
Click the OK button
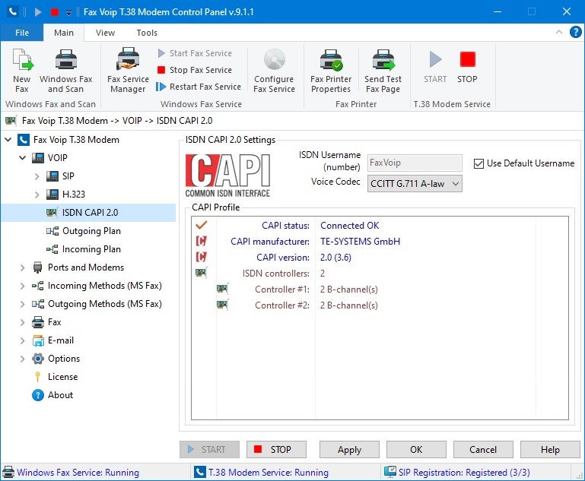pyautogui.click(x=416, y=450)
